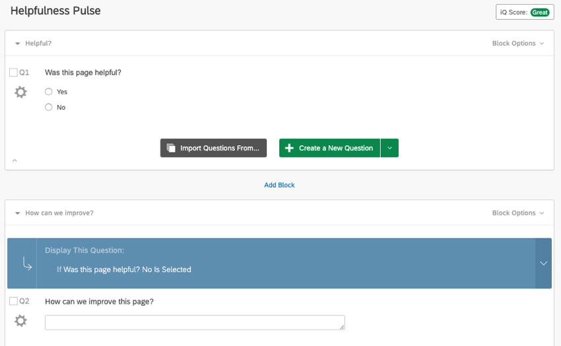Collapse the Helpful? block triangle
The image size is (561, 346).
(x=18, y=44)
